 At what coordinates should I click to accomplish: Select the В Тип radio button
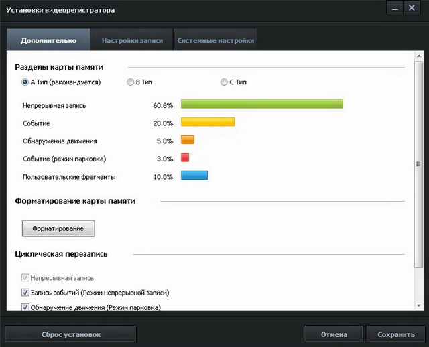click(130, 82)
